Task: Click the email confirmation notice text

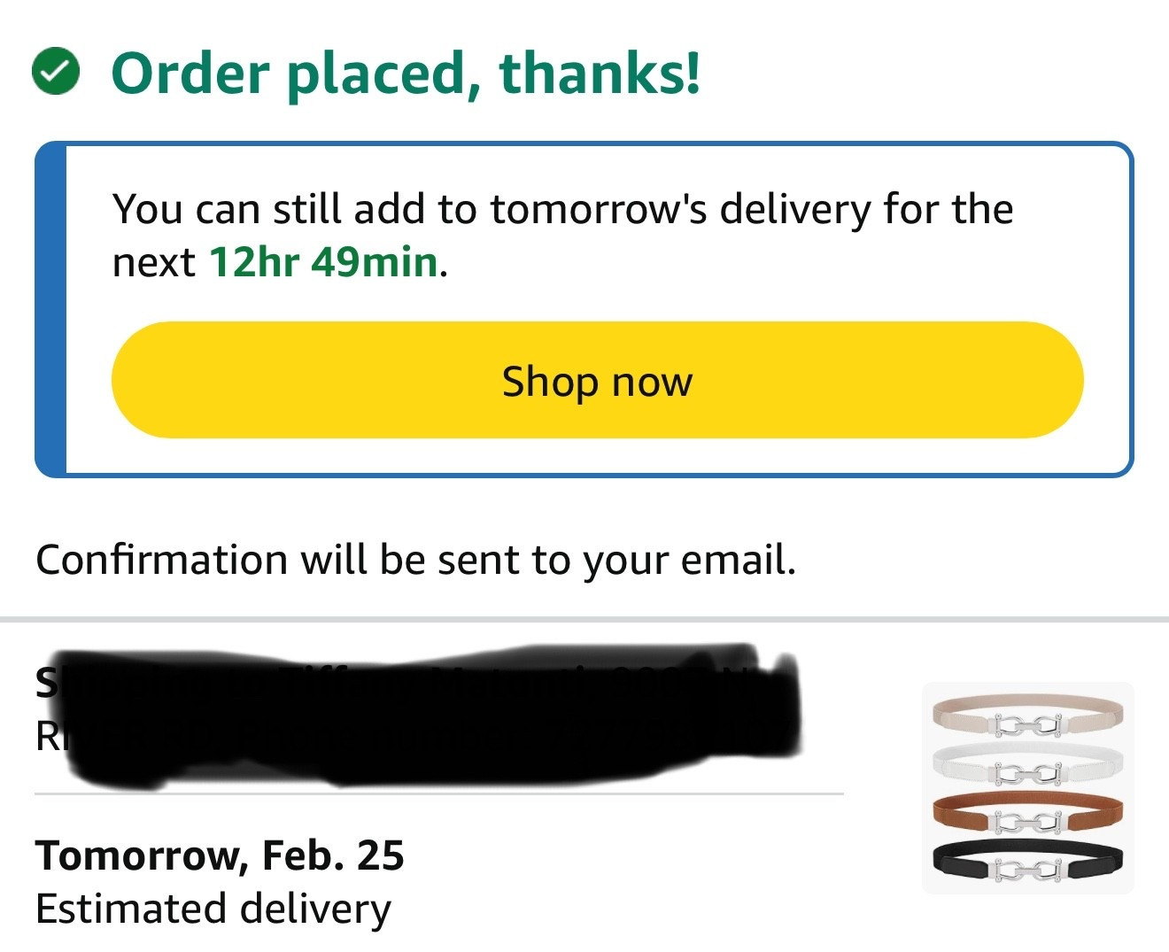Action: pos(416,559)
